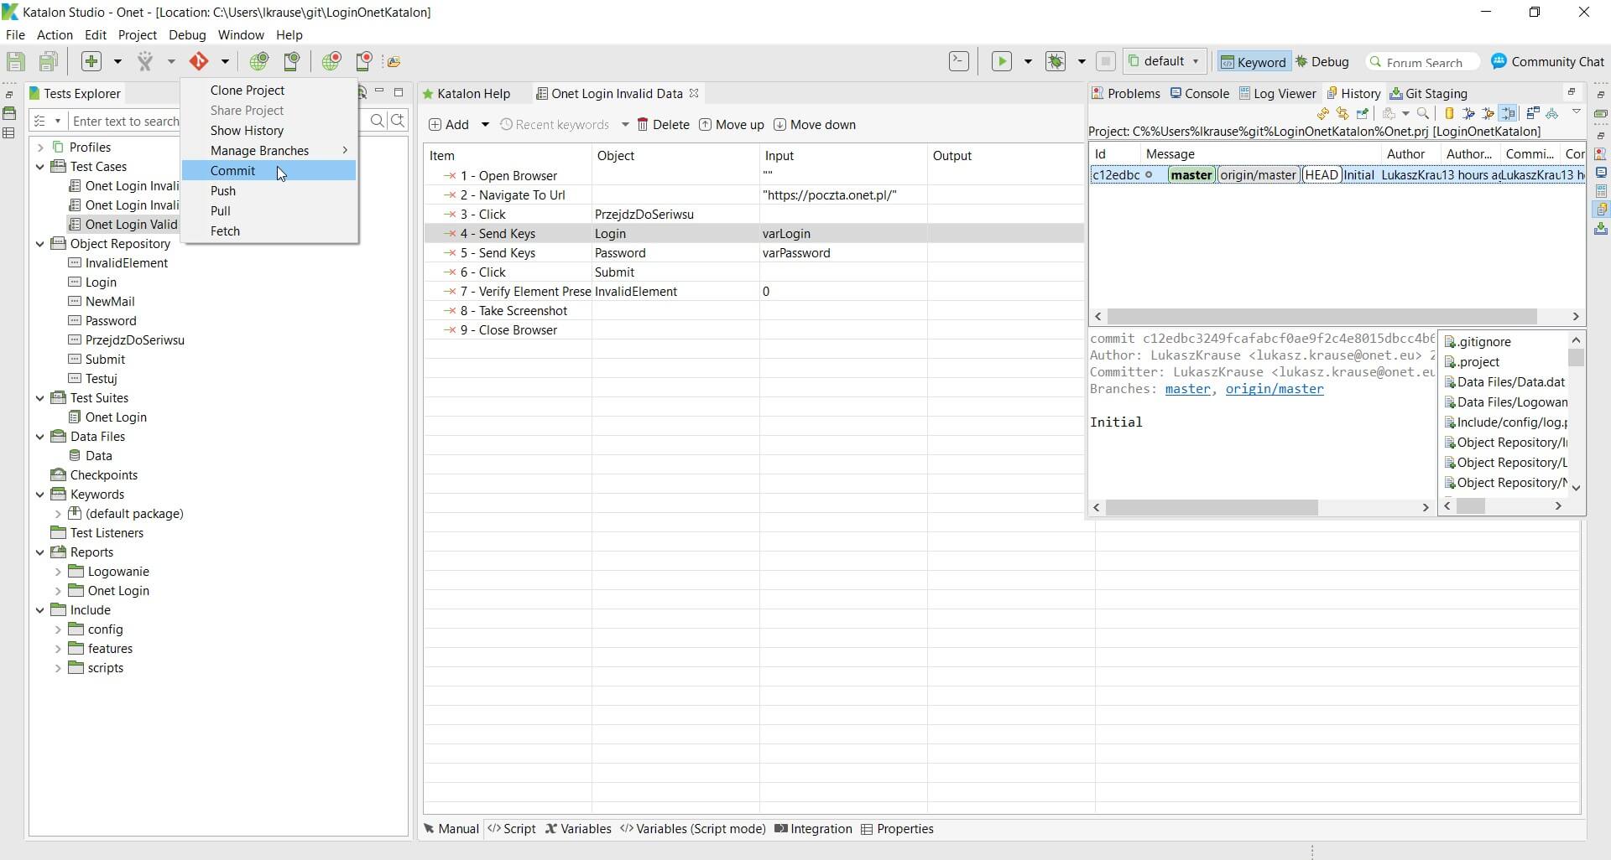Click the Save floppy disk icon
The image size is (1611, 860).
(15, 61)
